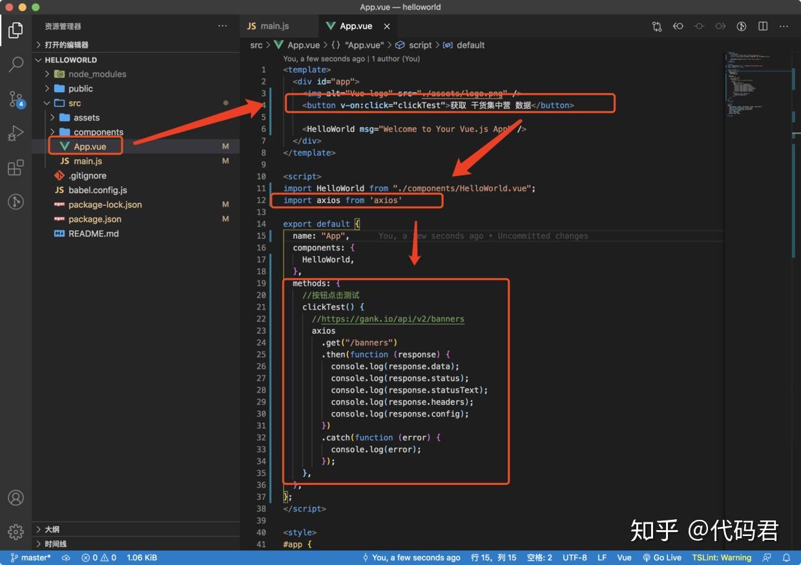Open Source Control view with badge 4
Screen dimensions: 801x565
point(16,99)
